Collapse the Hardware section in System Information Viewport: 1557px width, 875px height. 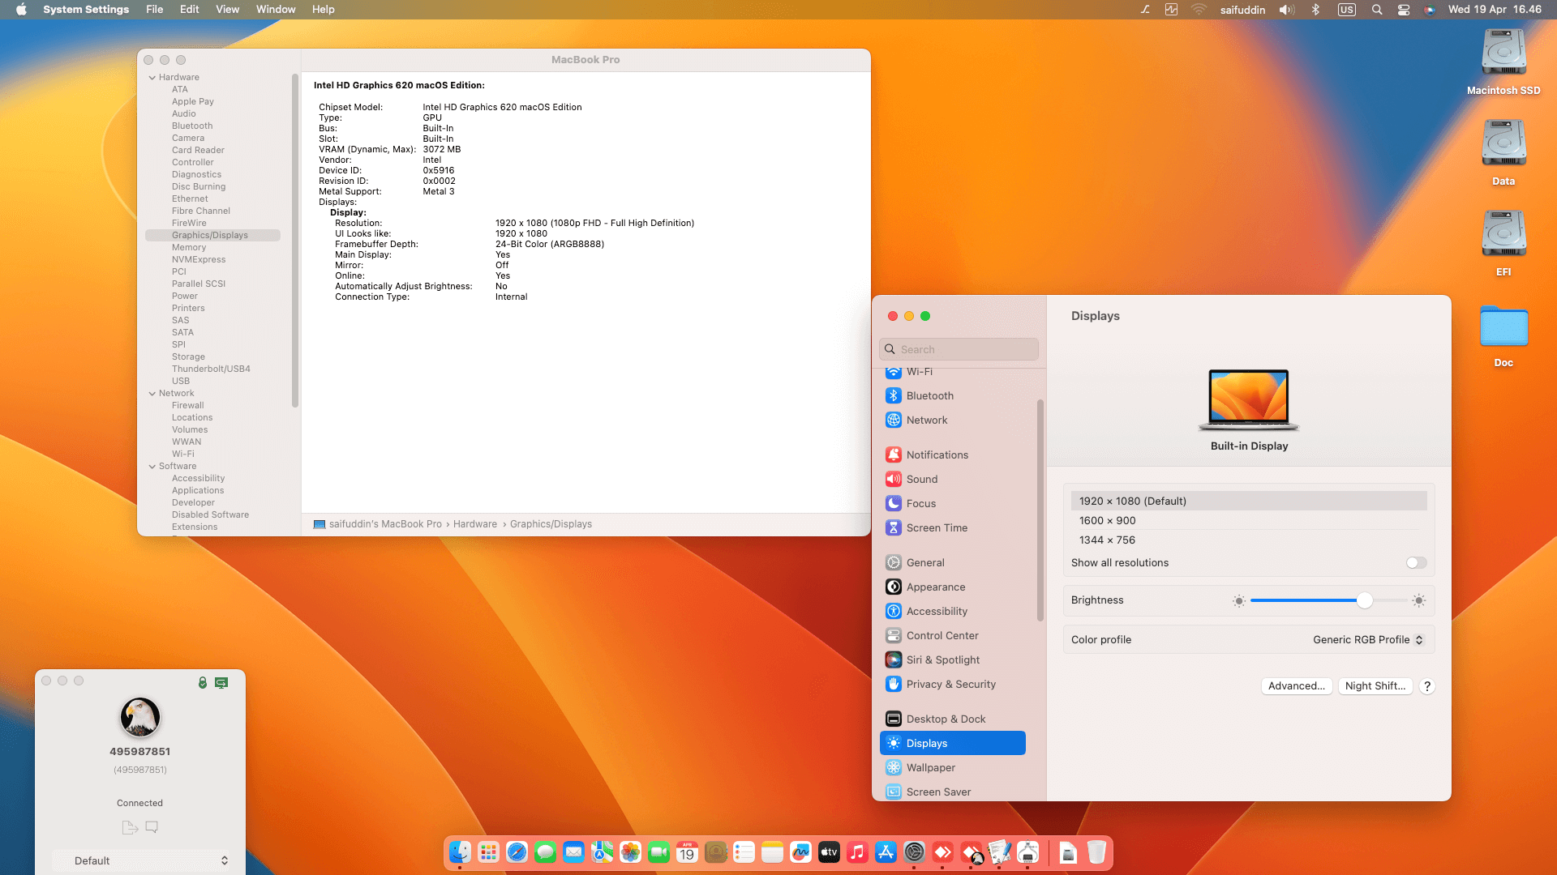tap(152, 77)
